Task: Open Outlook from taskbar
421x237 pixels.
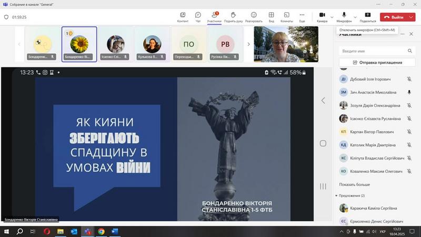Action: pos(74,231)
